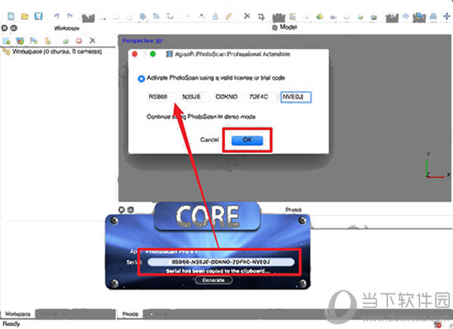Close the Photos panel with round X
Viewport: 453px width, 329px height.
tap(122, 210)
